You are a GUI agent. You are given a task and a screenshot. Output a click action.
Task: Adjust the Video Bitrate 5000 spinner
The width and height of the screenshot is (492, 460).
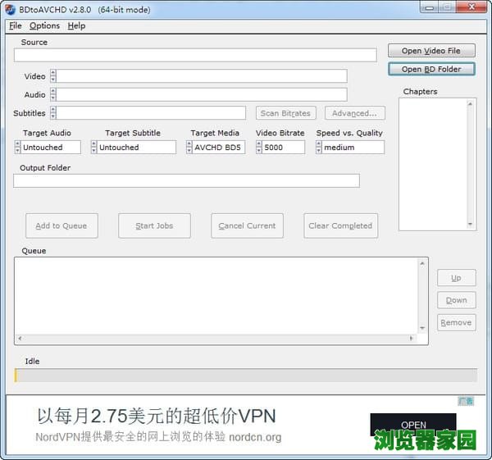tap(259, 148)
